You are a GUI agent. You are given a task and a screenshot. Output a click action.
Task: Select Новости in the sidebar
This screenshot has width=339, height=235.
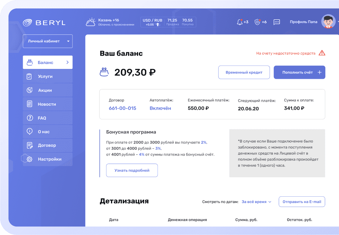click(48, 104)
